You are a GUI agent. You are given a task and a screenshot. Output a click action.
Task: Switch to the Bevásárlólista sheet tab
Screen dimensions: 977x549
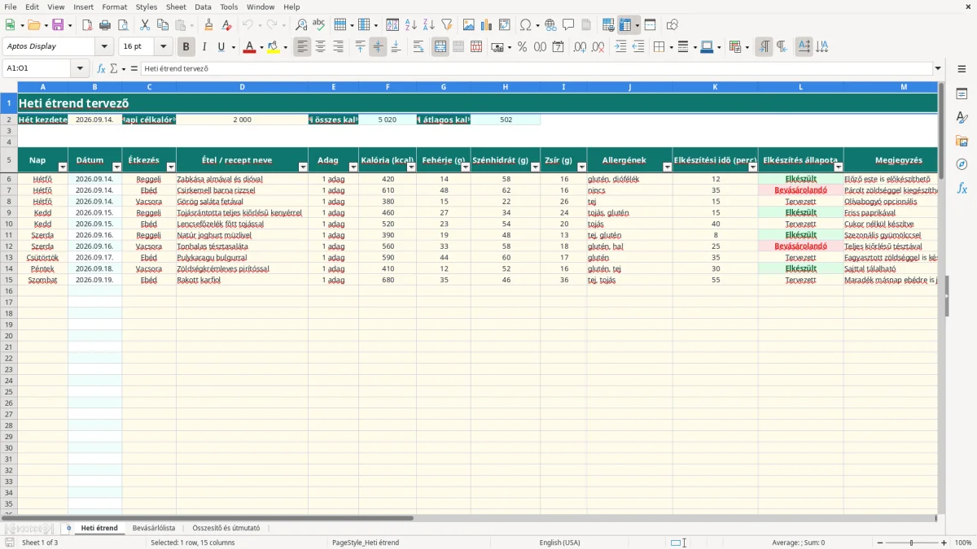coord(154,528)
